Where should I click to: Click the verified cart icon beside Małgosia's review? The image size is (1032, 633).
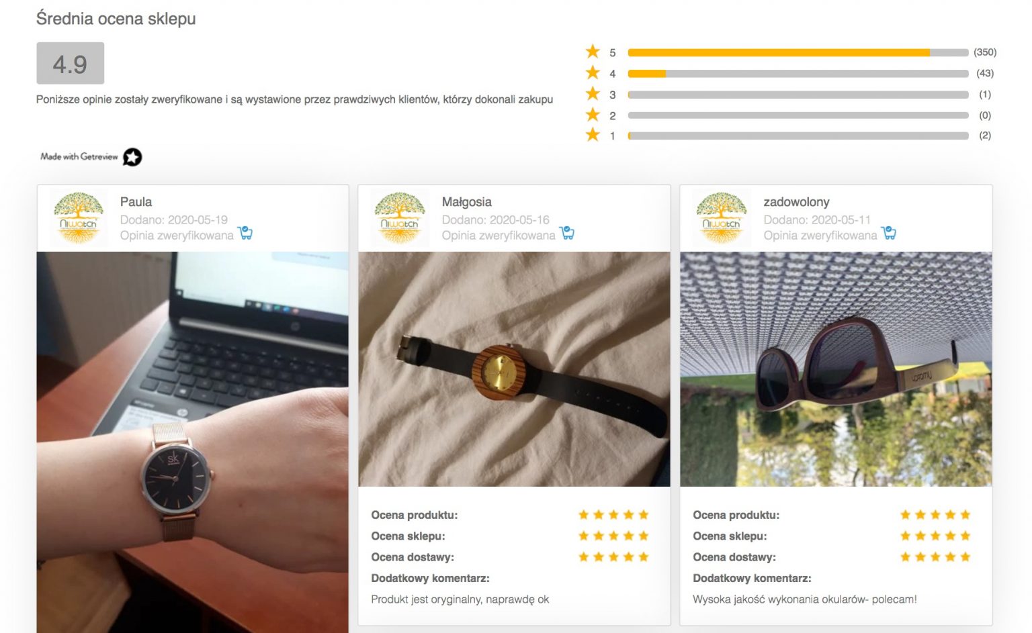coord(567,233)
